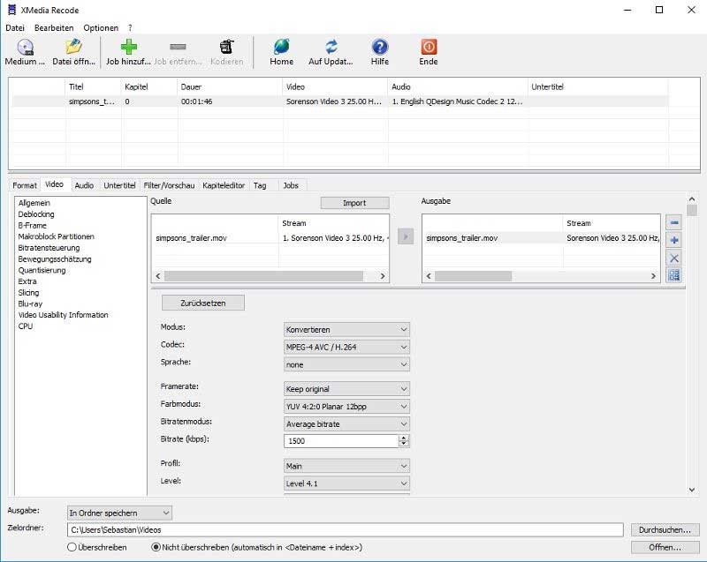The width and height of the screenshot is (707, 562).
Task: Select the Nicht überschreiben option
Action: 155,547
